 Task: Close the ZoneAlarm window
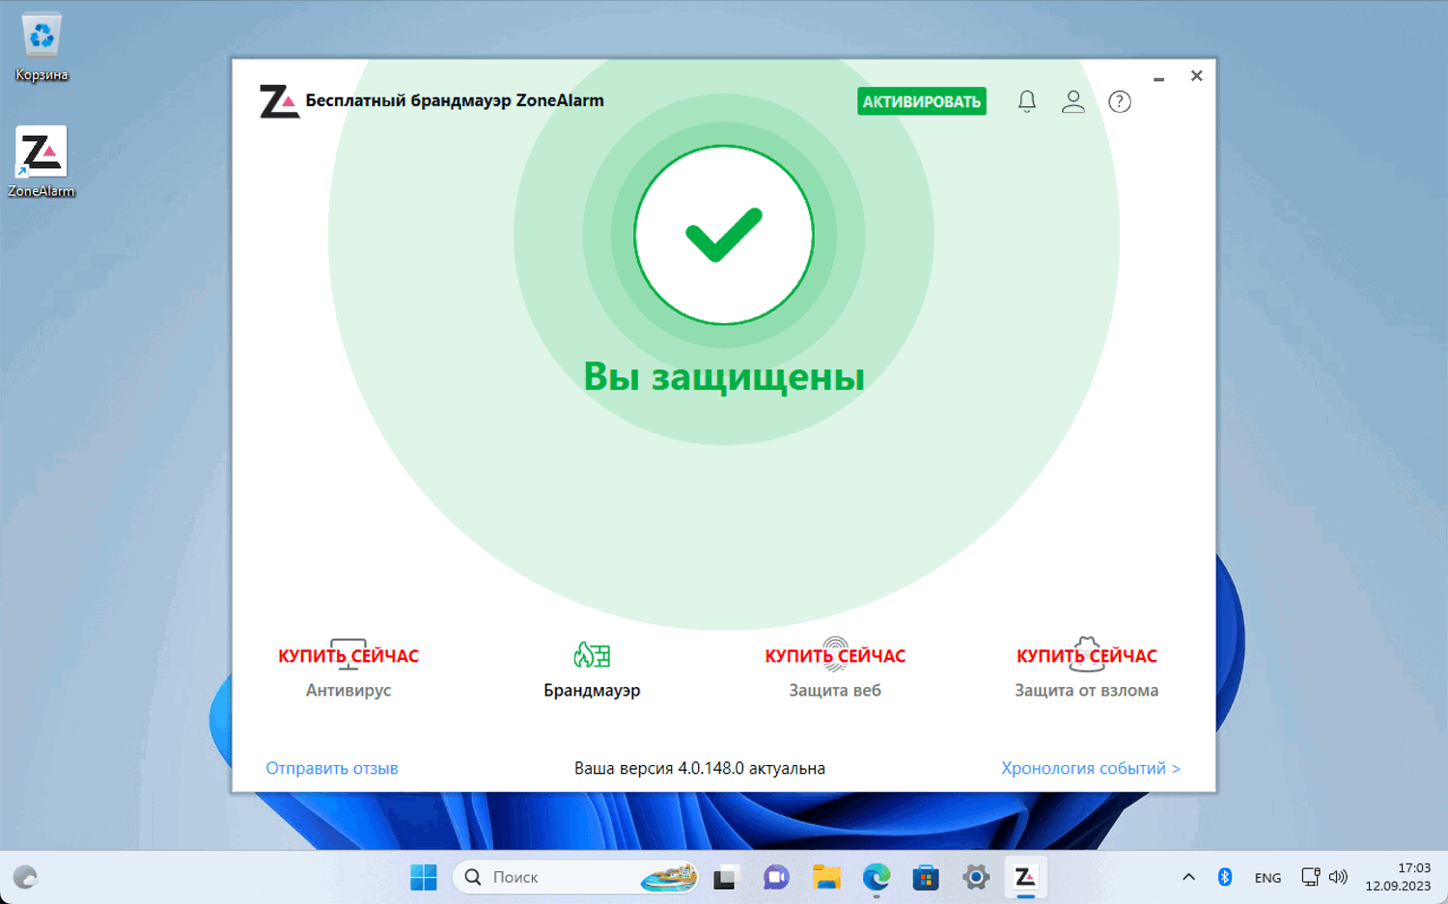(1196, 76)
